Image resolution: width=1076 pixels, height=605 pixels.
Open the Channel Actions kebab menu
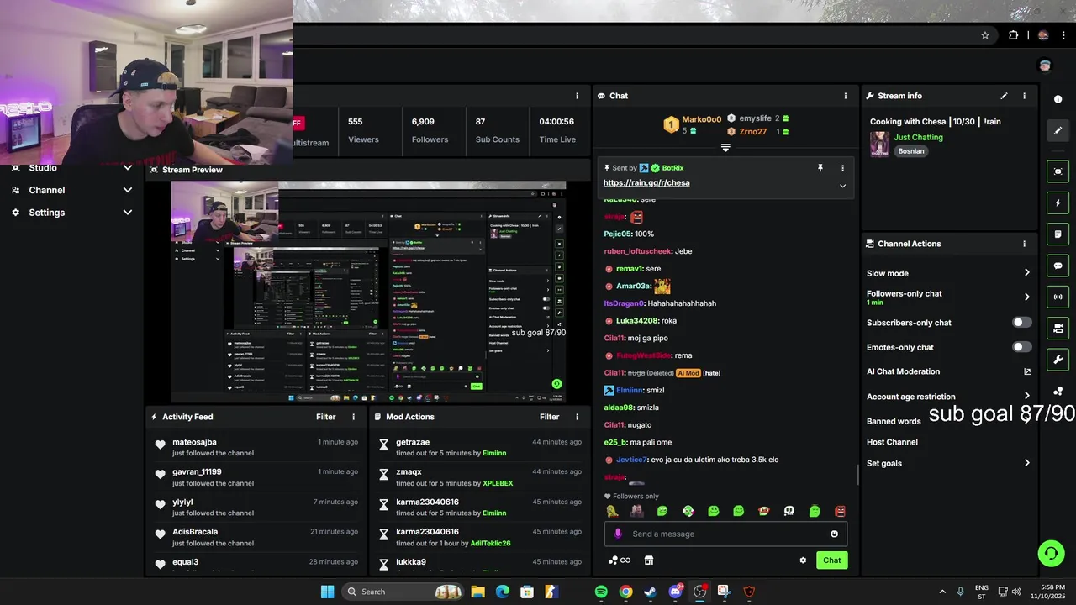(1024, 244)
